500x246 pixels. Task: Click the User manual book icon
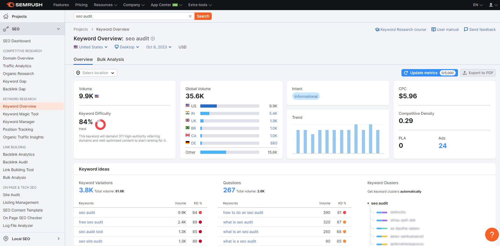point(434,29)
